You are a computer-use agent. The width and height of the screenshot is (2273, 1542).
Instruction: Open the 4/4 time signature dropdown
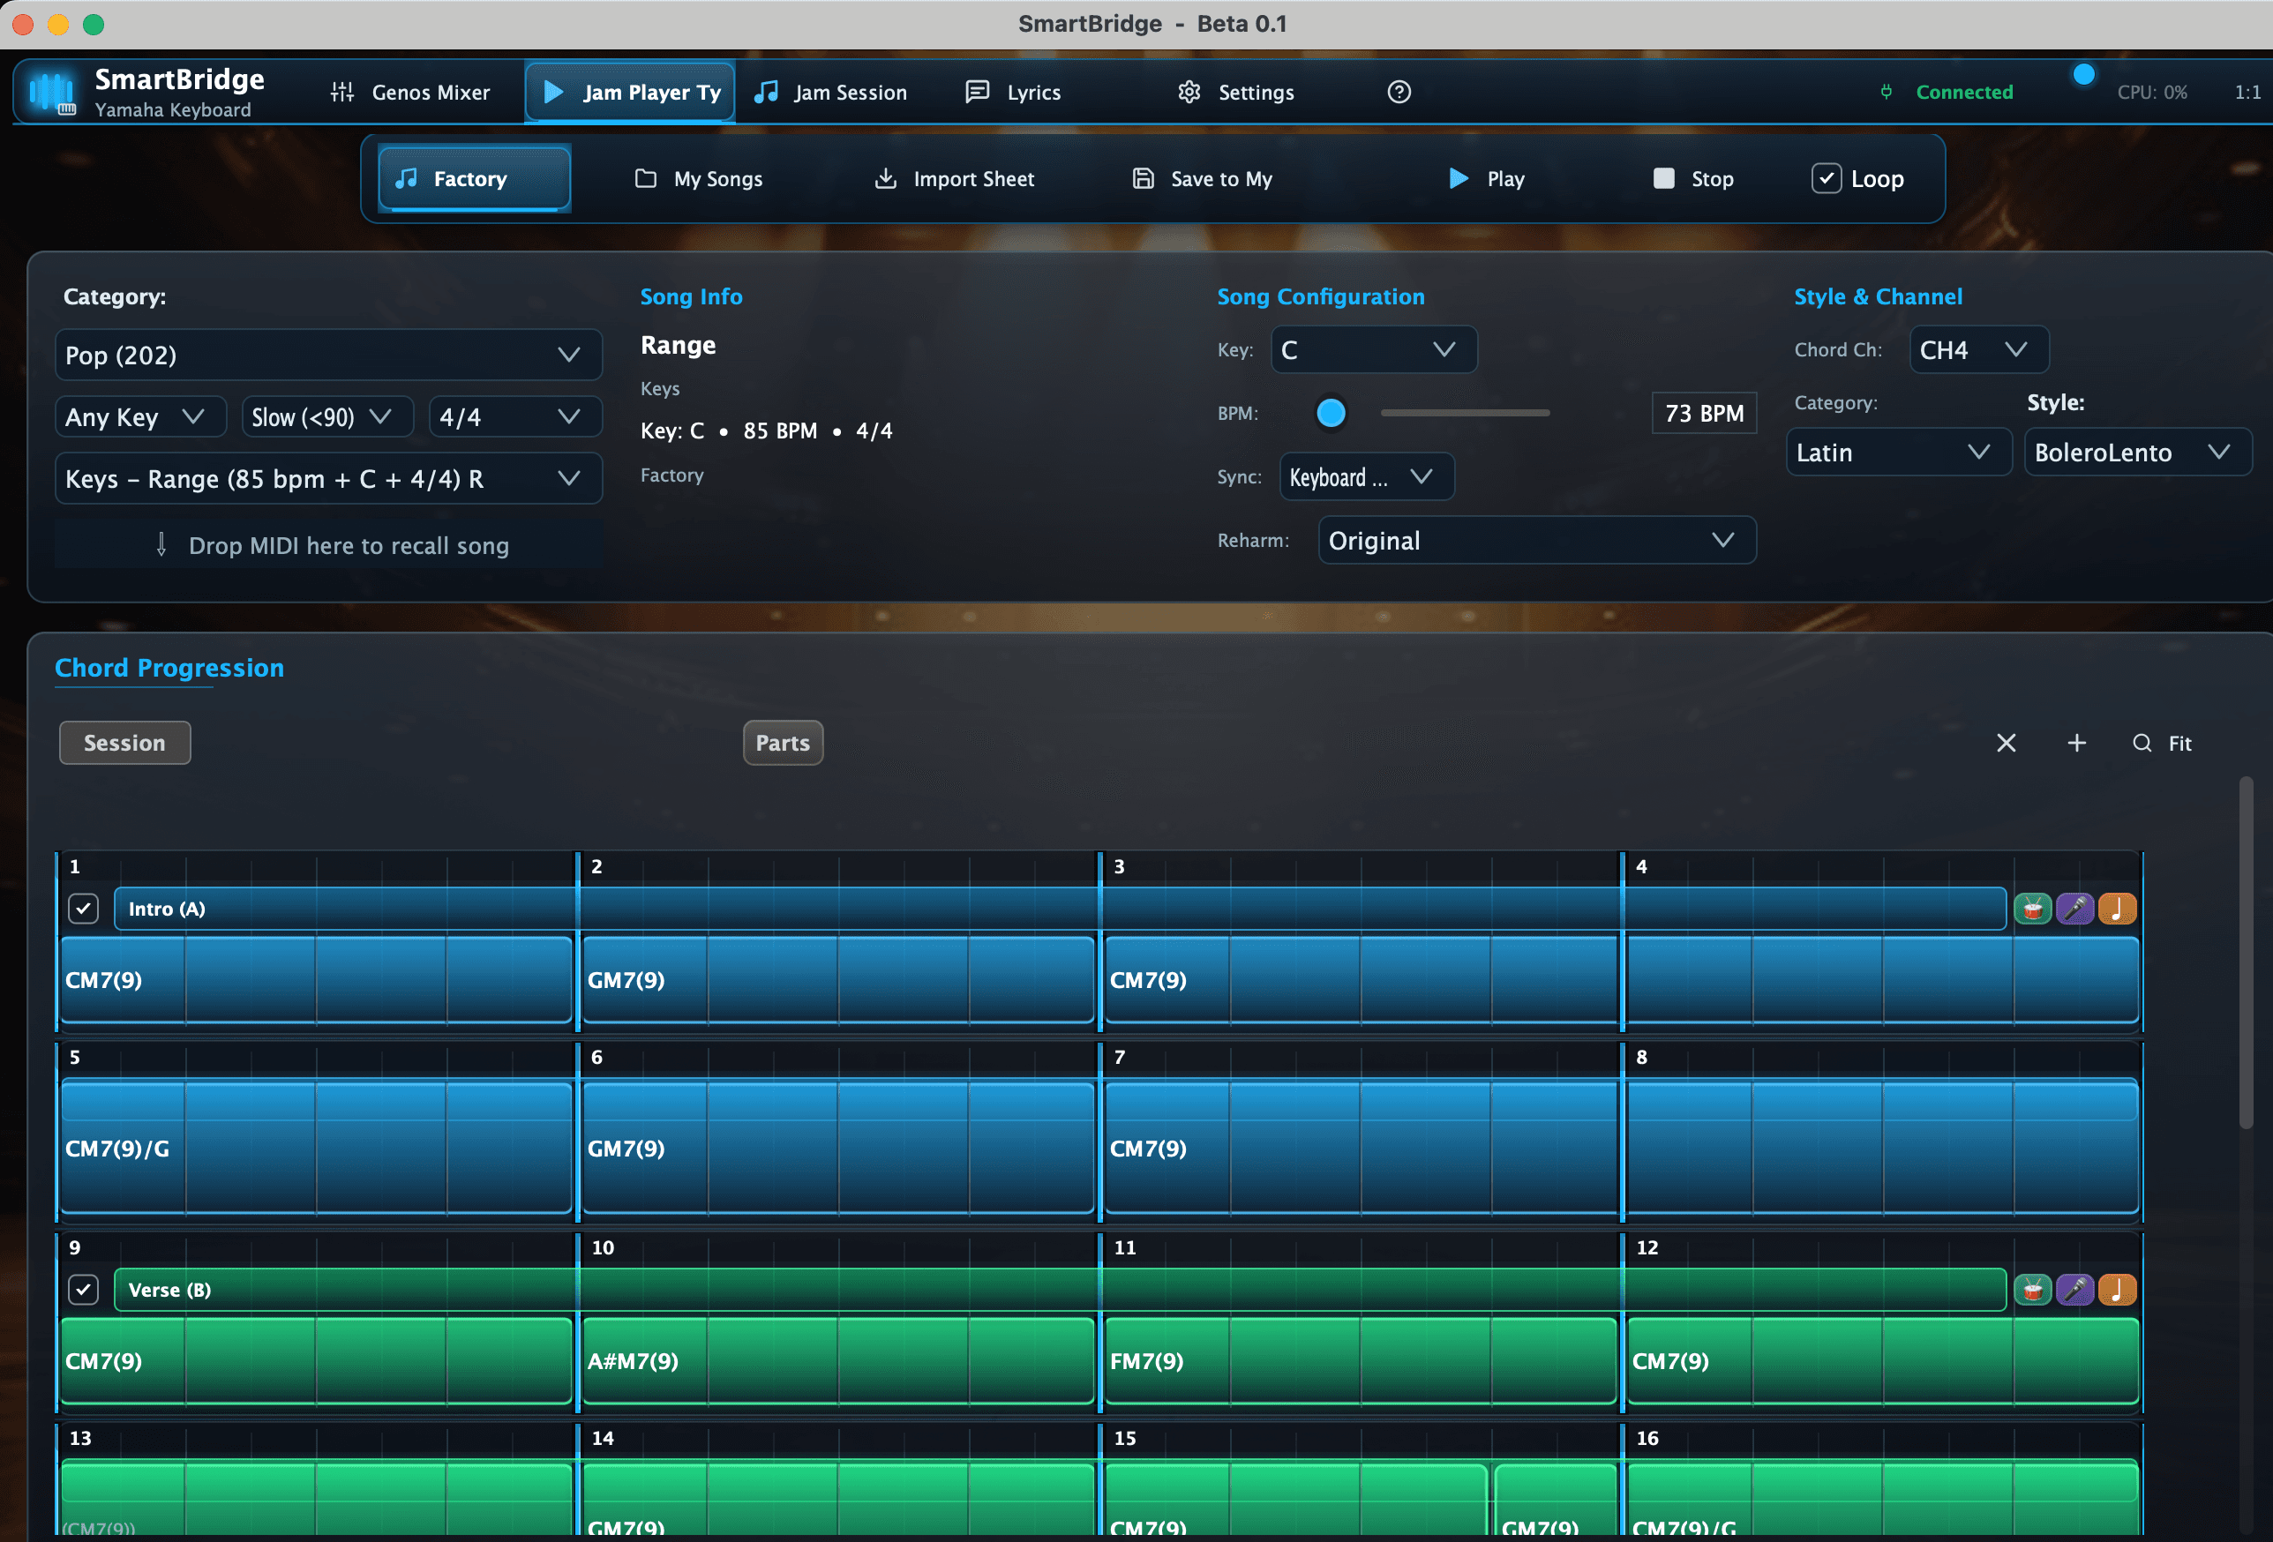point(514,417)
